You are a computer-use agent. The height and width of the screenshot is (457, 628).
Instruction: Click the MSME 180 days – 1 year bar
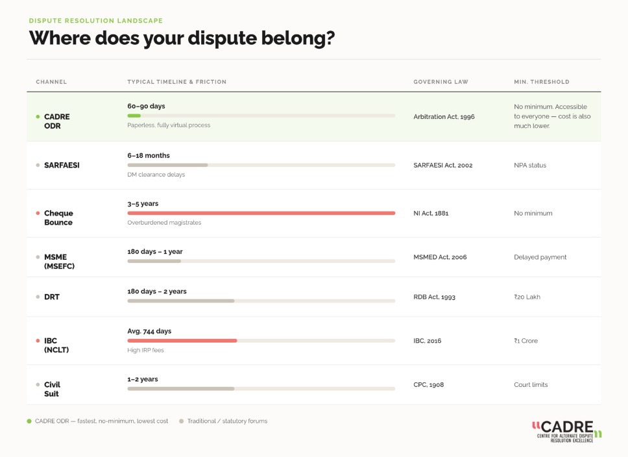(x=261, y=262)
